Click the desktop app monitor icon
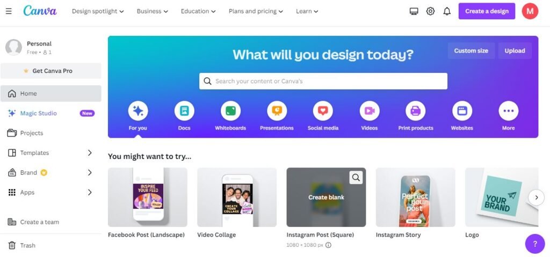 click(x=414, y=11)
